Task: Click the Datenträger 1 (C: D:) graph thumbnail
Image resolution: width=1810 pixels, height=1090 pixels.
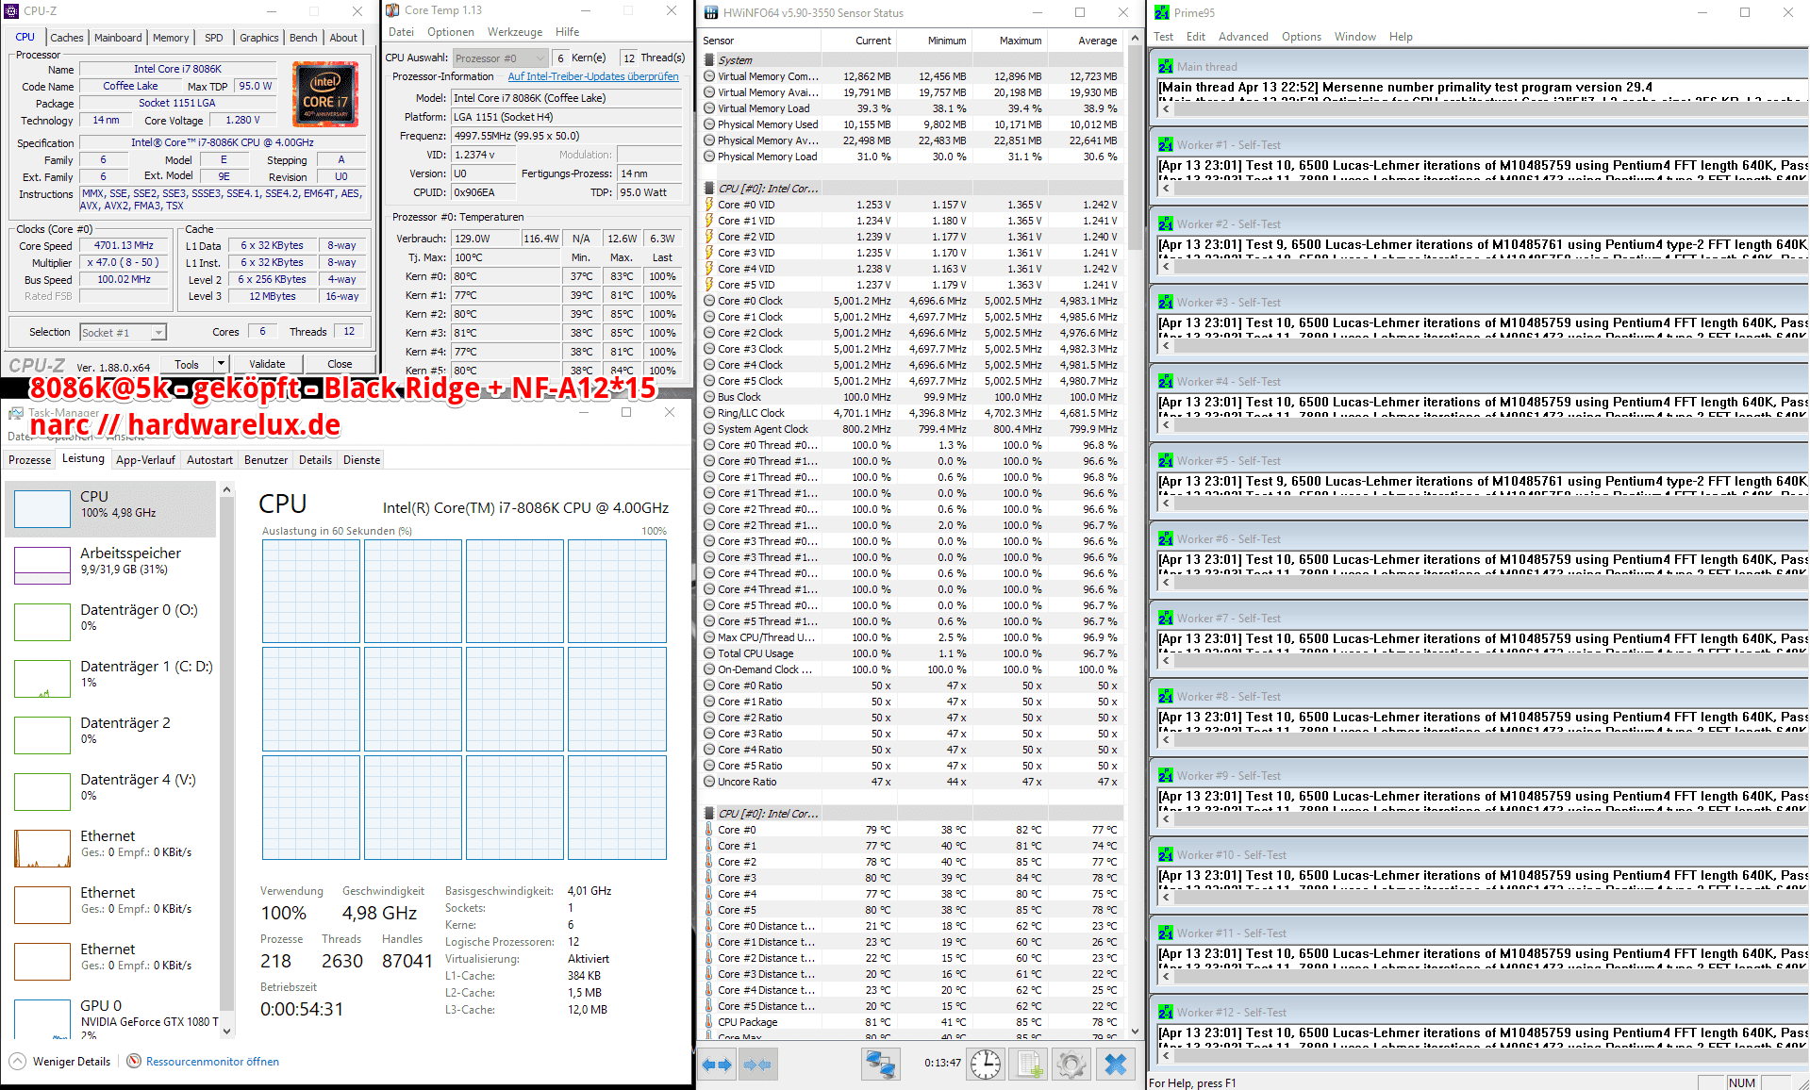Action: coord(42,679)
